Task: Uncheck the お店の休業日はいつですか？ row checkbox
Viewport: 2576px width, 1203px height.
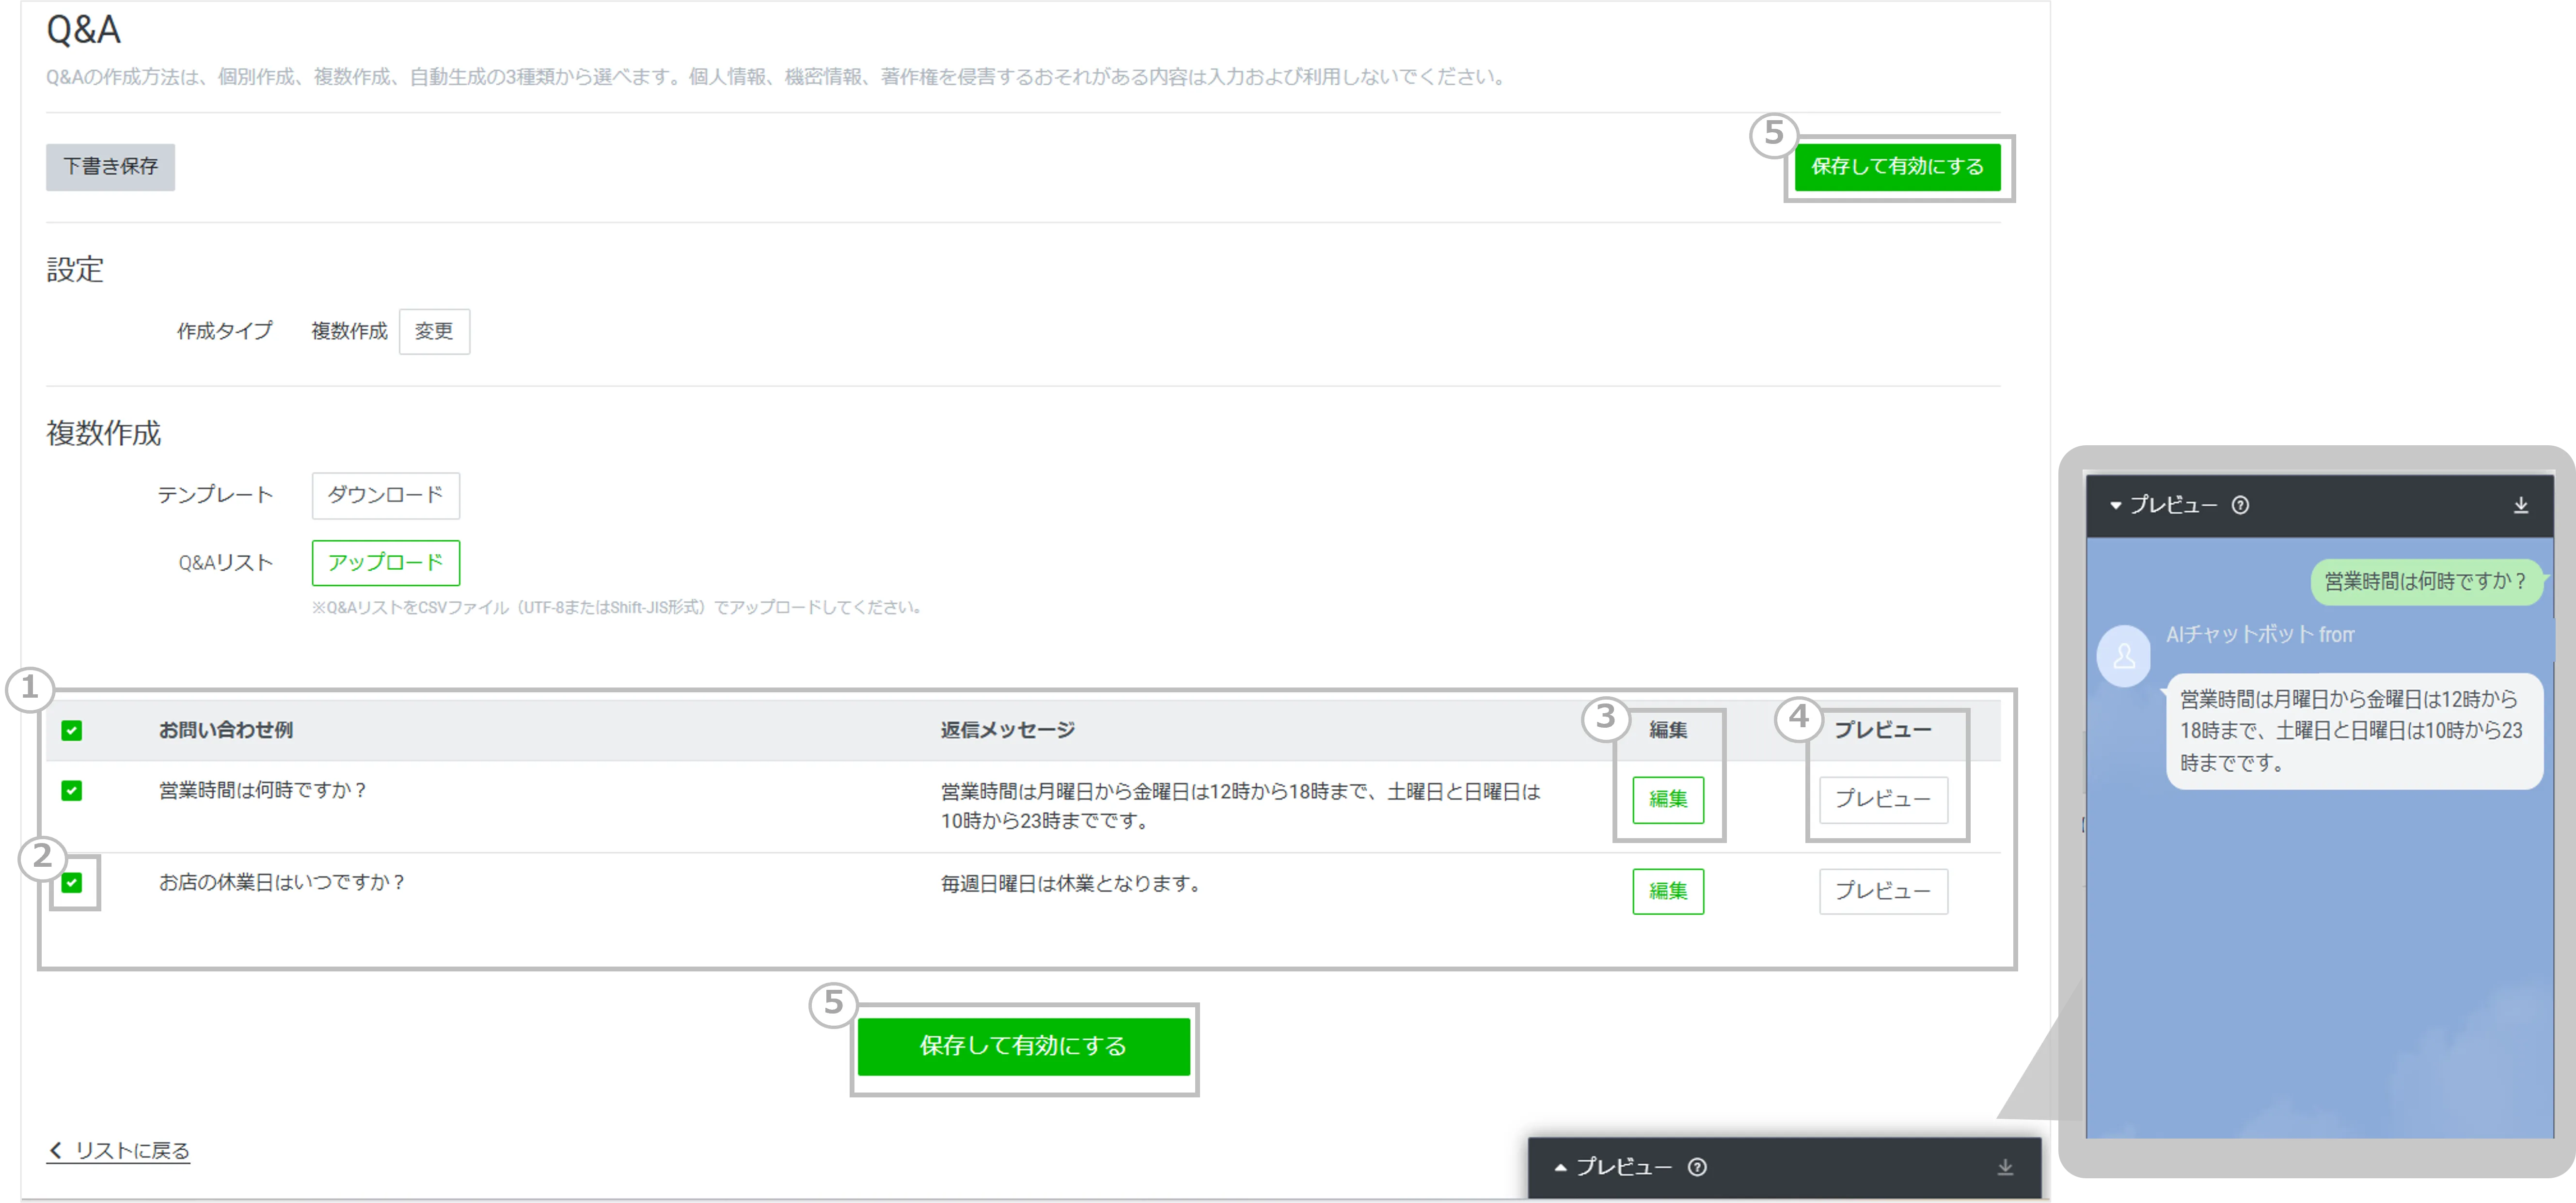Action: tap(72, 883)
